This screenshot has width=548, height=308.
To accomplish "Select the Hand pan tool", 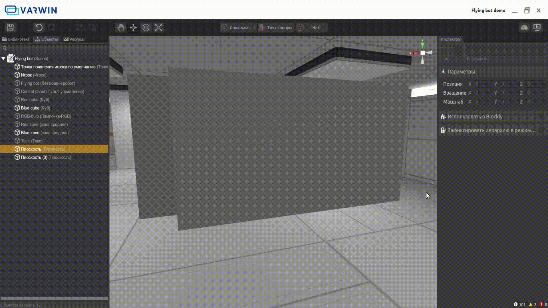I will (x=121, y=27).
